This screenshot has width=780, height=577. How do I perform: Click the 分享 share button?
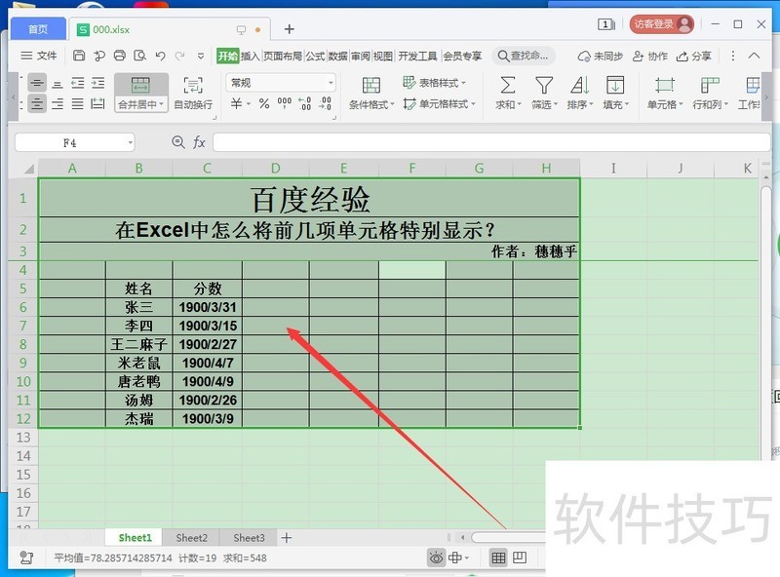(x=693, y=56)
